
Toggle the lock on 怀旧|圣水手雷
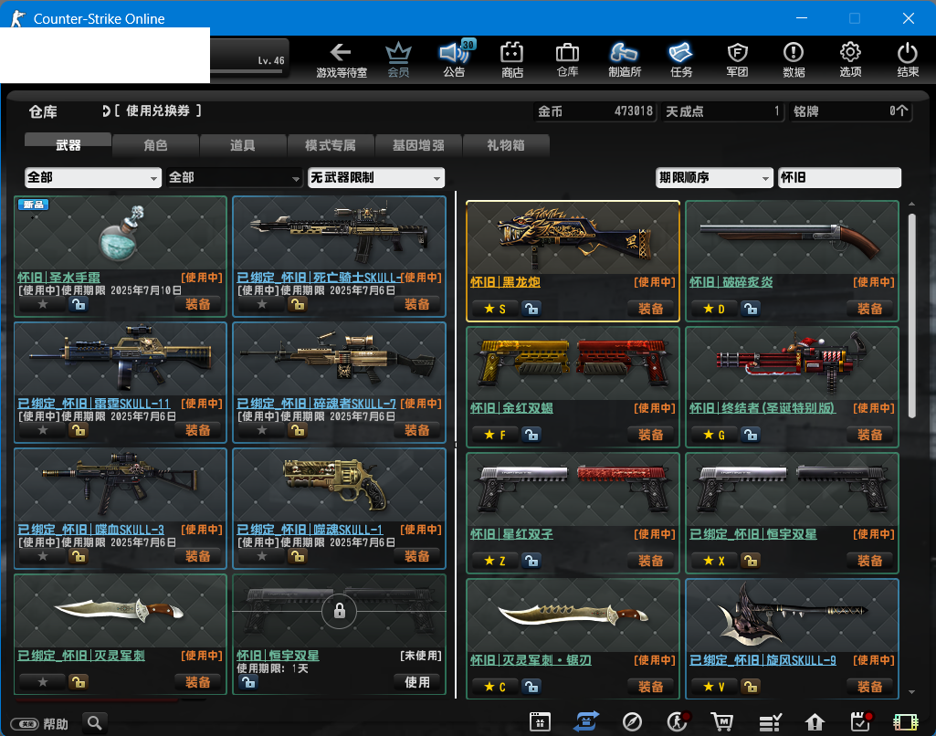tap(79, 304)
